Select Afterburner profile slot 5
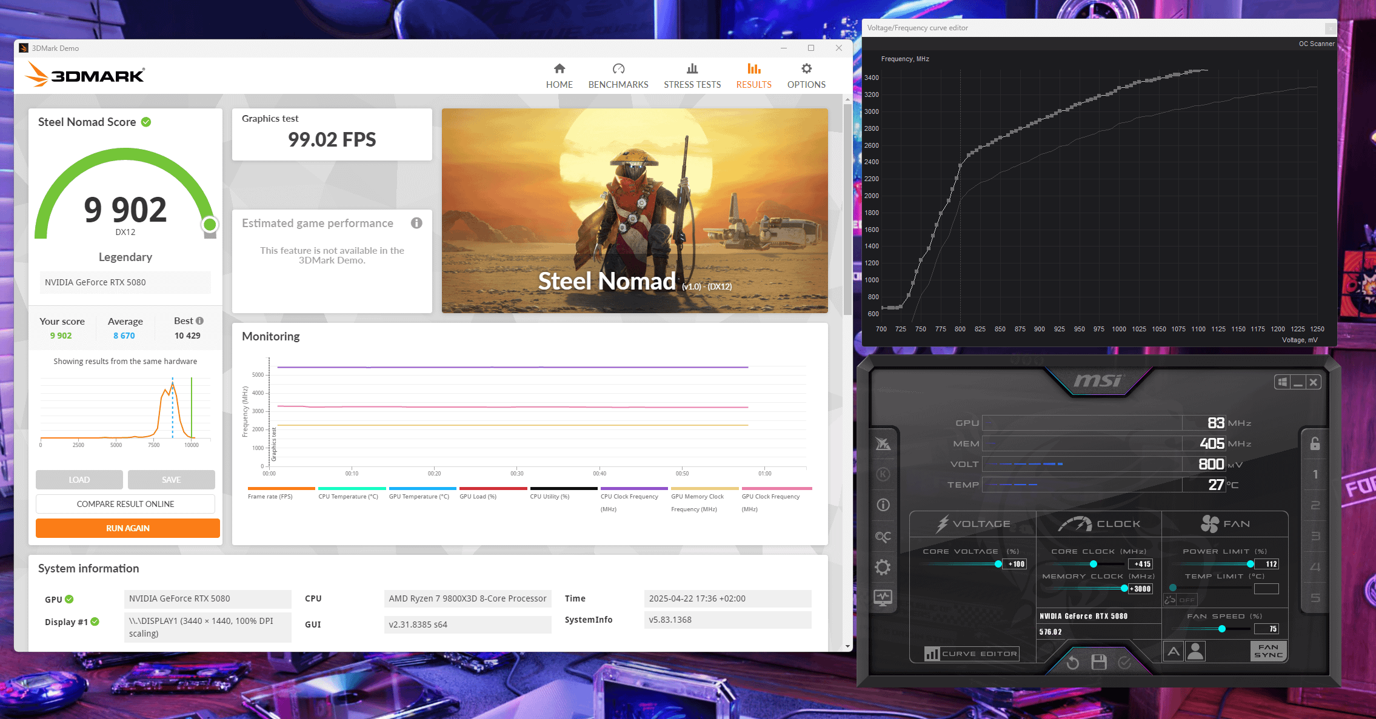 pyautogui.click(x=1315, y=598)
